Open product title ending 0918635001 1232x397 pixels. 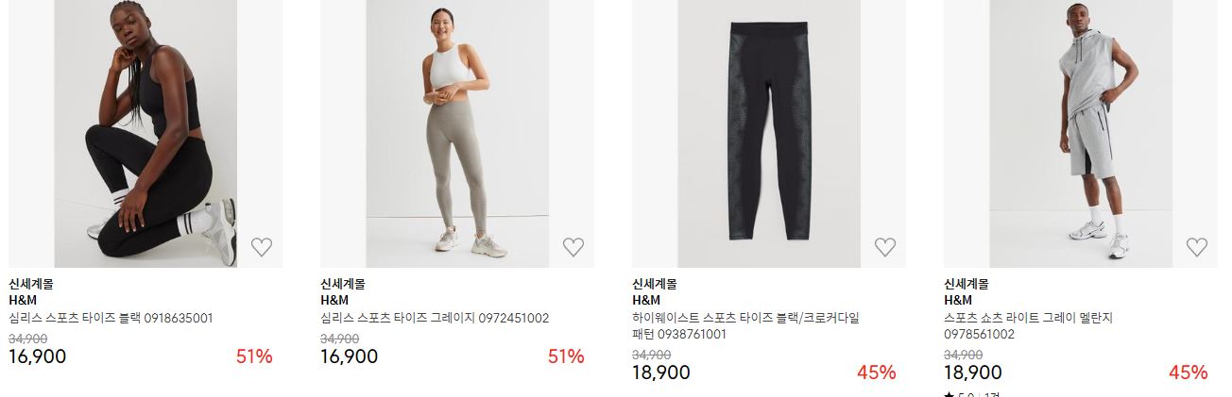tap(111, 318)
